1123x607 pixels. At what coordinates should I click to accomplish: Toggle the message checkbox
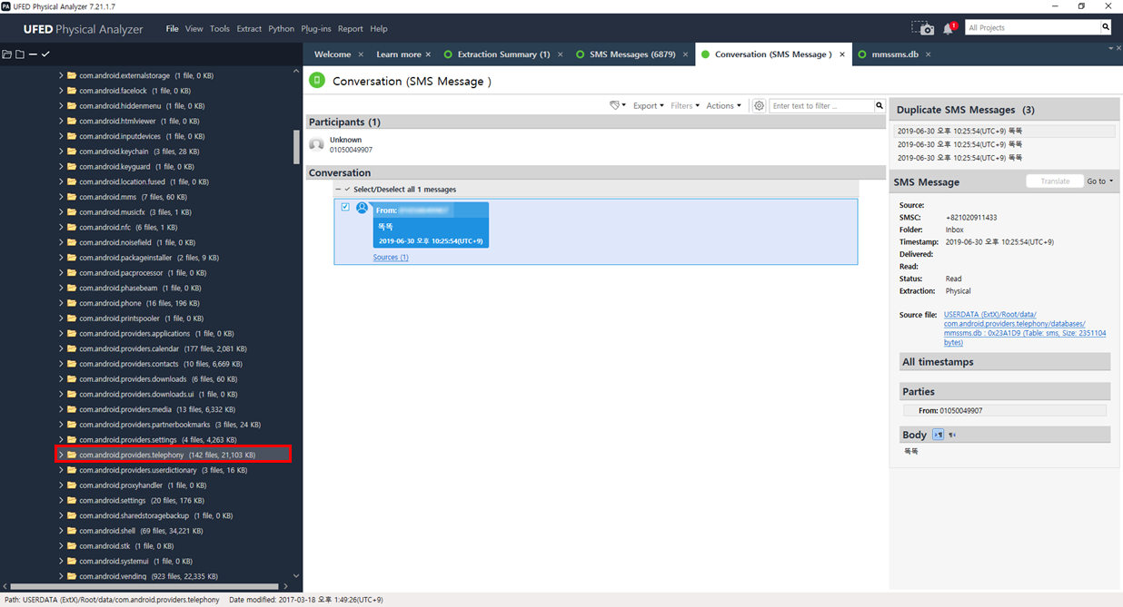[345, 207]
